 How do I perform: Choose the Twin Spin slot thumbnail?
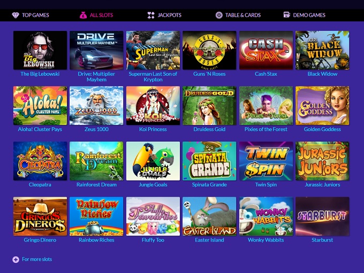266,161
